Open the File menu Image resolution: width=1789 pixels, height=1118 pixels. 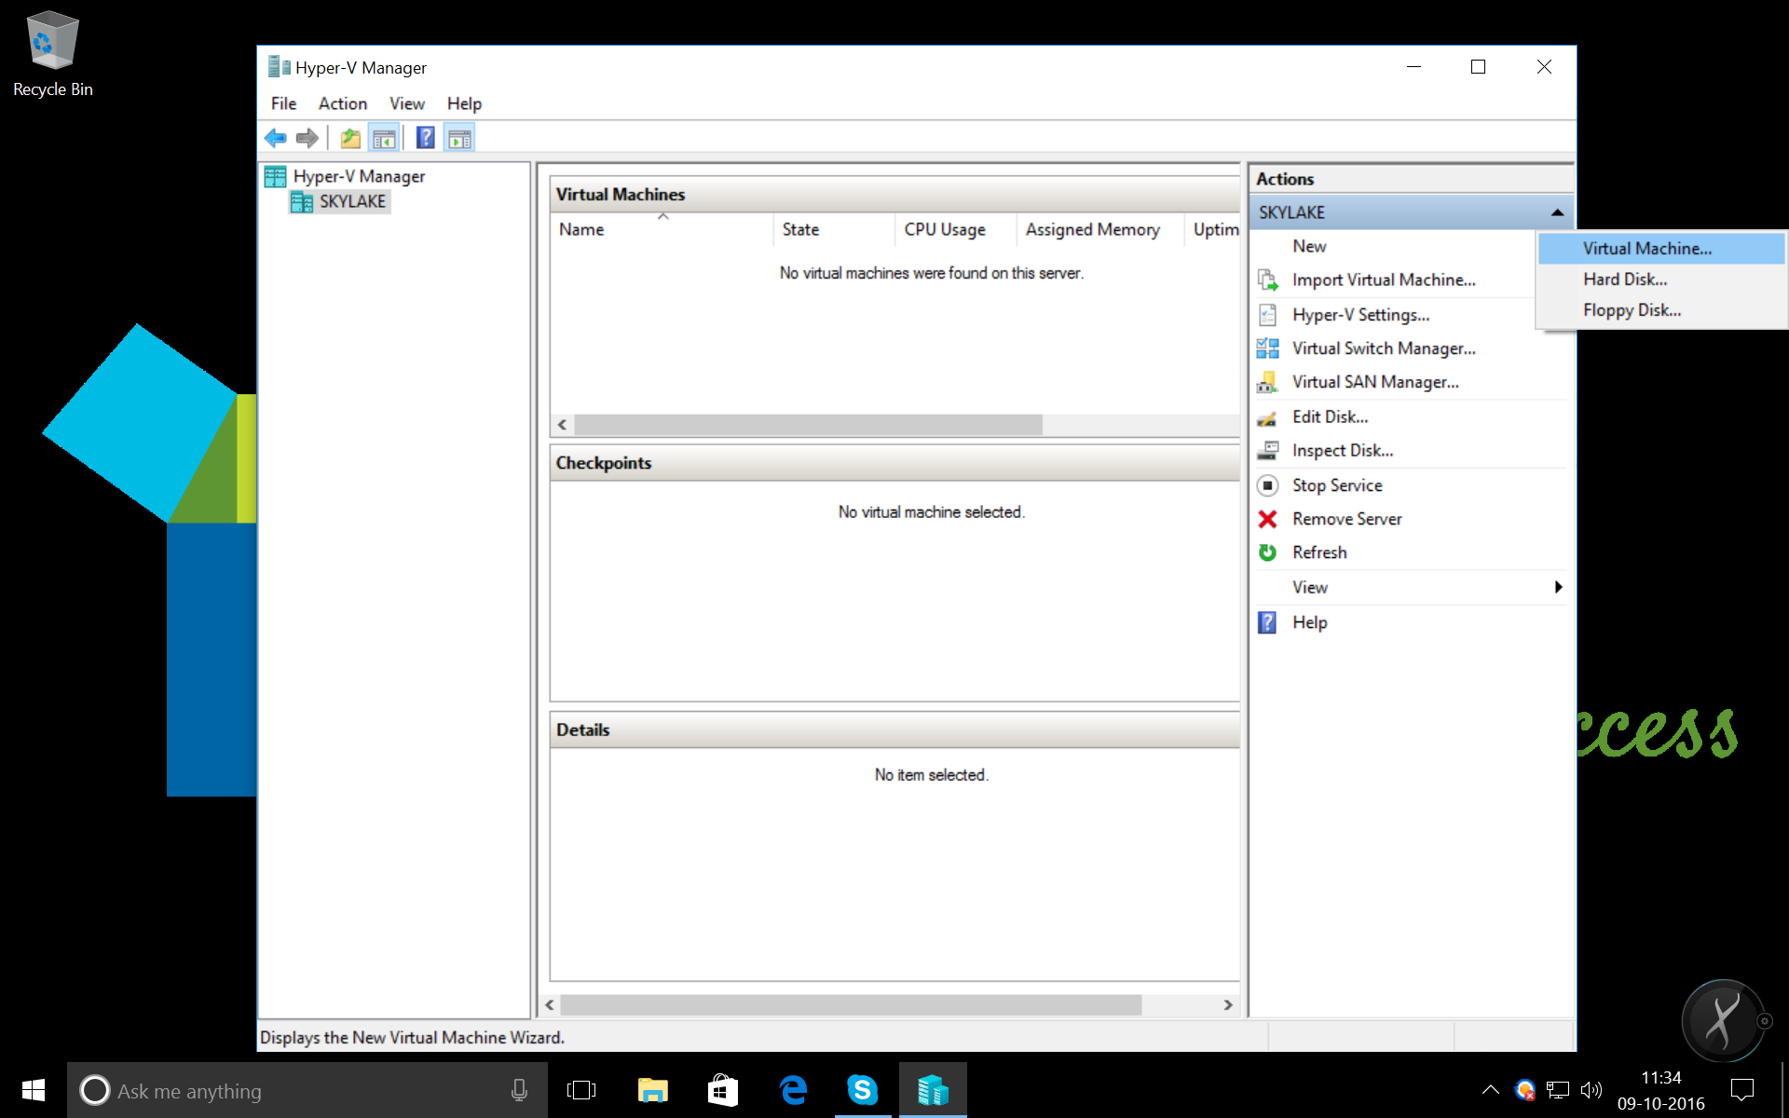pyautogui.click(x=283, y=103)
